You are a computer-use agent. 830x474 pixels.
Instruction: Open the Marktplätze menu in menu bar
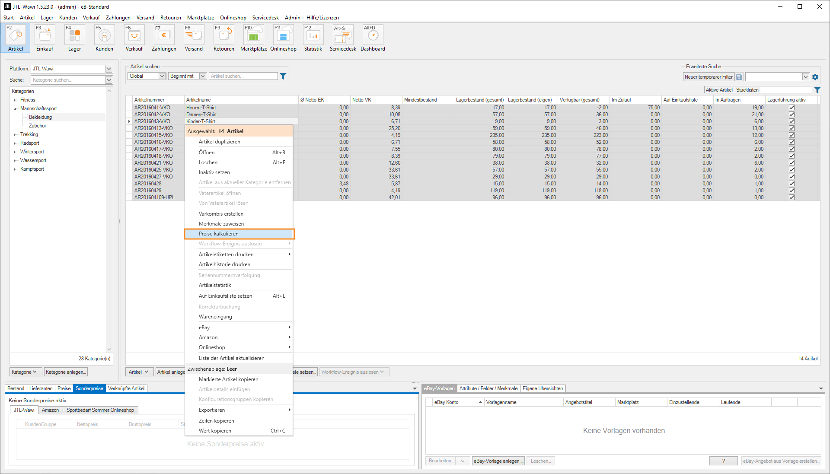click(201, 18)
